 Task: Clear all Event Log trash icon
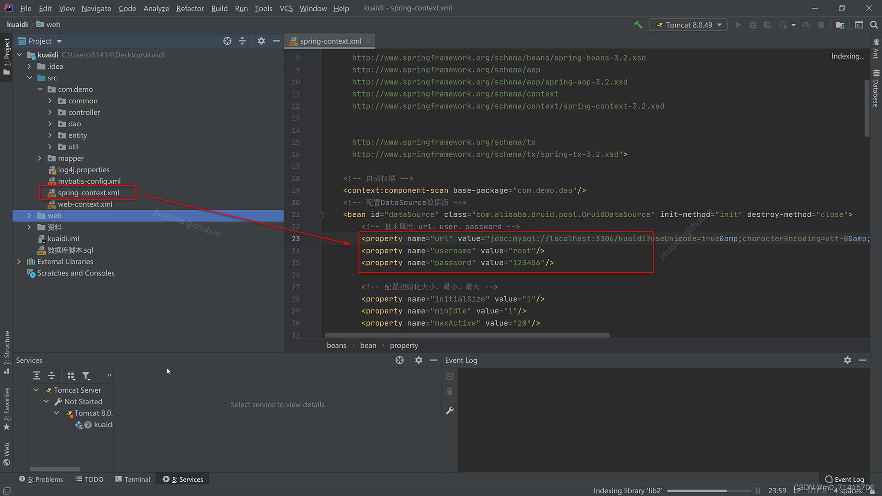[x=450, y=391]
